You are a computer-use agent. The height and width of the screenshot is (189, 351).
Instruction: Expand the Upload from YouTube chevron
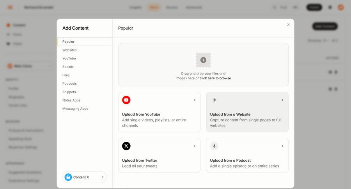(x=195, y=100)
